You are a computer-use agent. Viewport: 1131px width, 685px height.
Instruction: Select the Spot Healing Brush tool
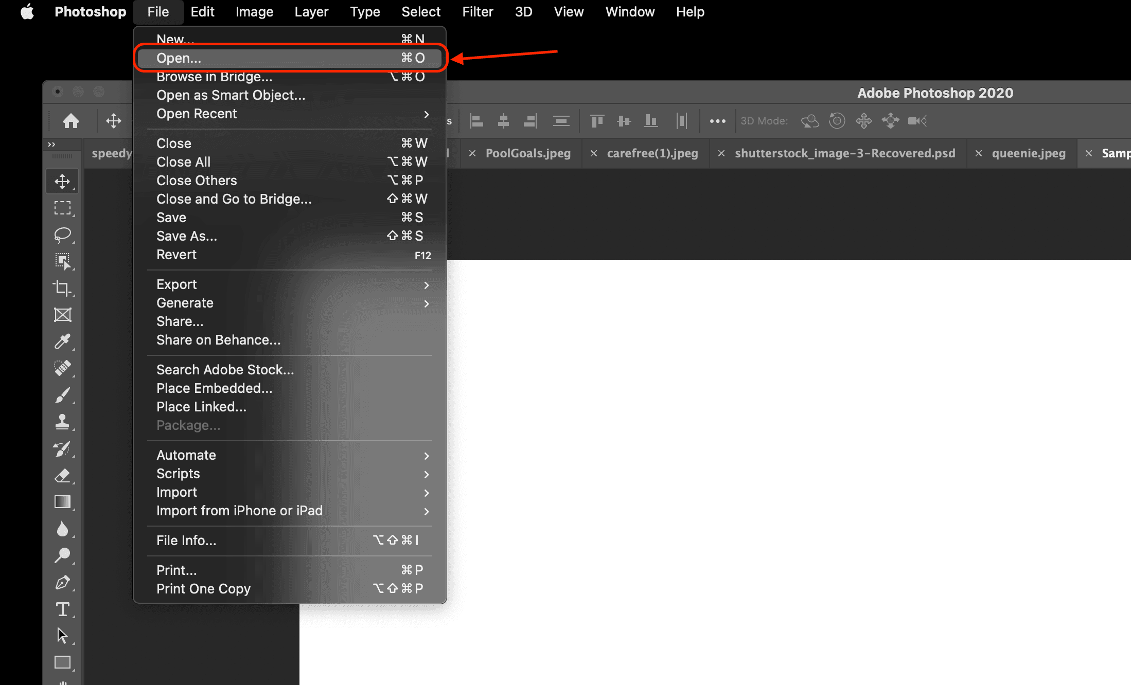[x=62, y=368]
